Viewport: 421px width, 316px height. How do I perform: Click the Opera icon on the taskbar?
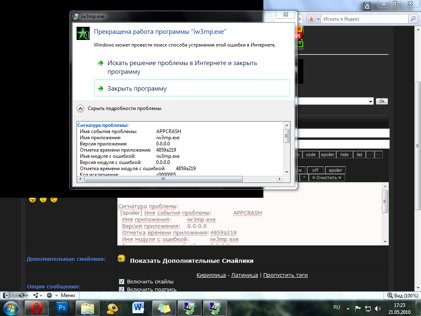(x=37, y=308)
